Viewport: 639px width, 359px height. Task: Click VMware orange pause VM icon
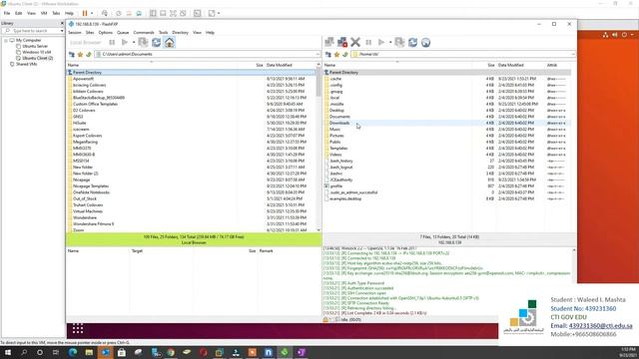[85, 13]
